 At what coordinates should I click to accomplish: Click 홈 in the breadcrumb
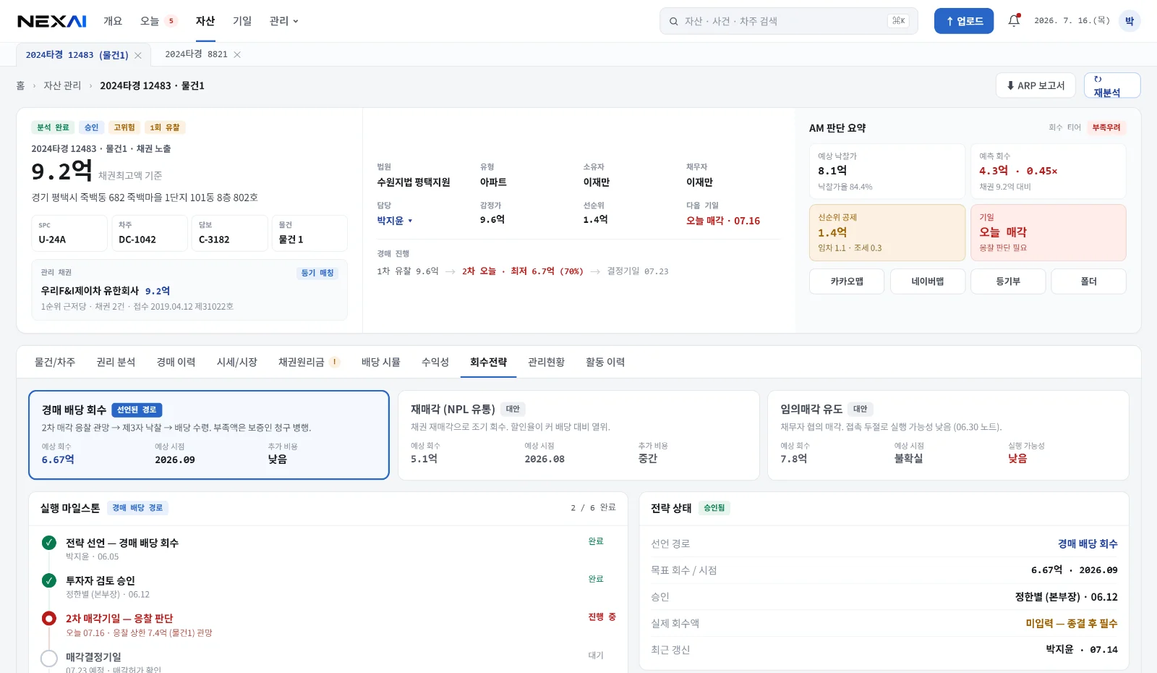point(20,85)
